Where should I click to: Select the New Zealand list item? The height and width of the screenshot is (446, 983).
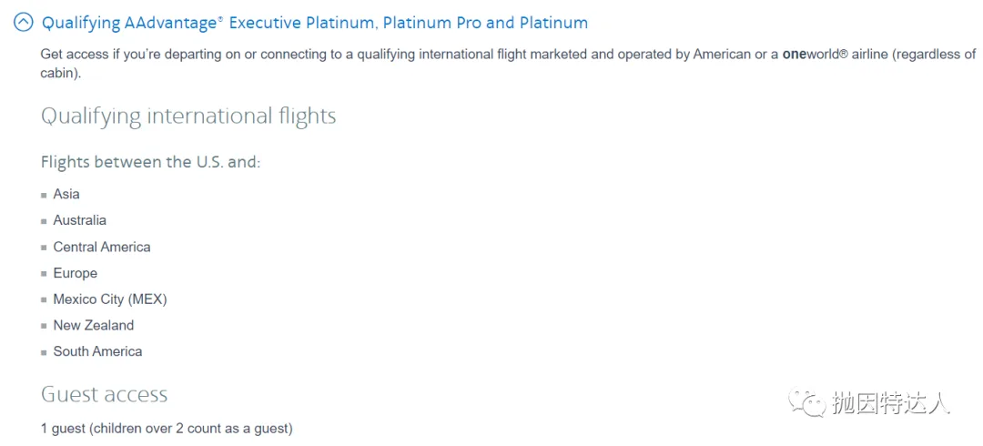click(x=94, y=326)
